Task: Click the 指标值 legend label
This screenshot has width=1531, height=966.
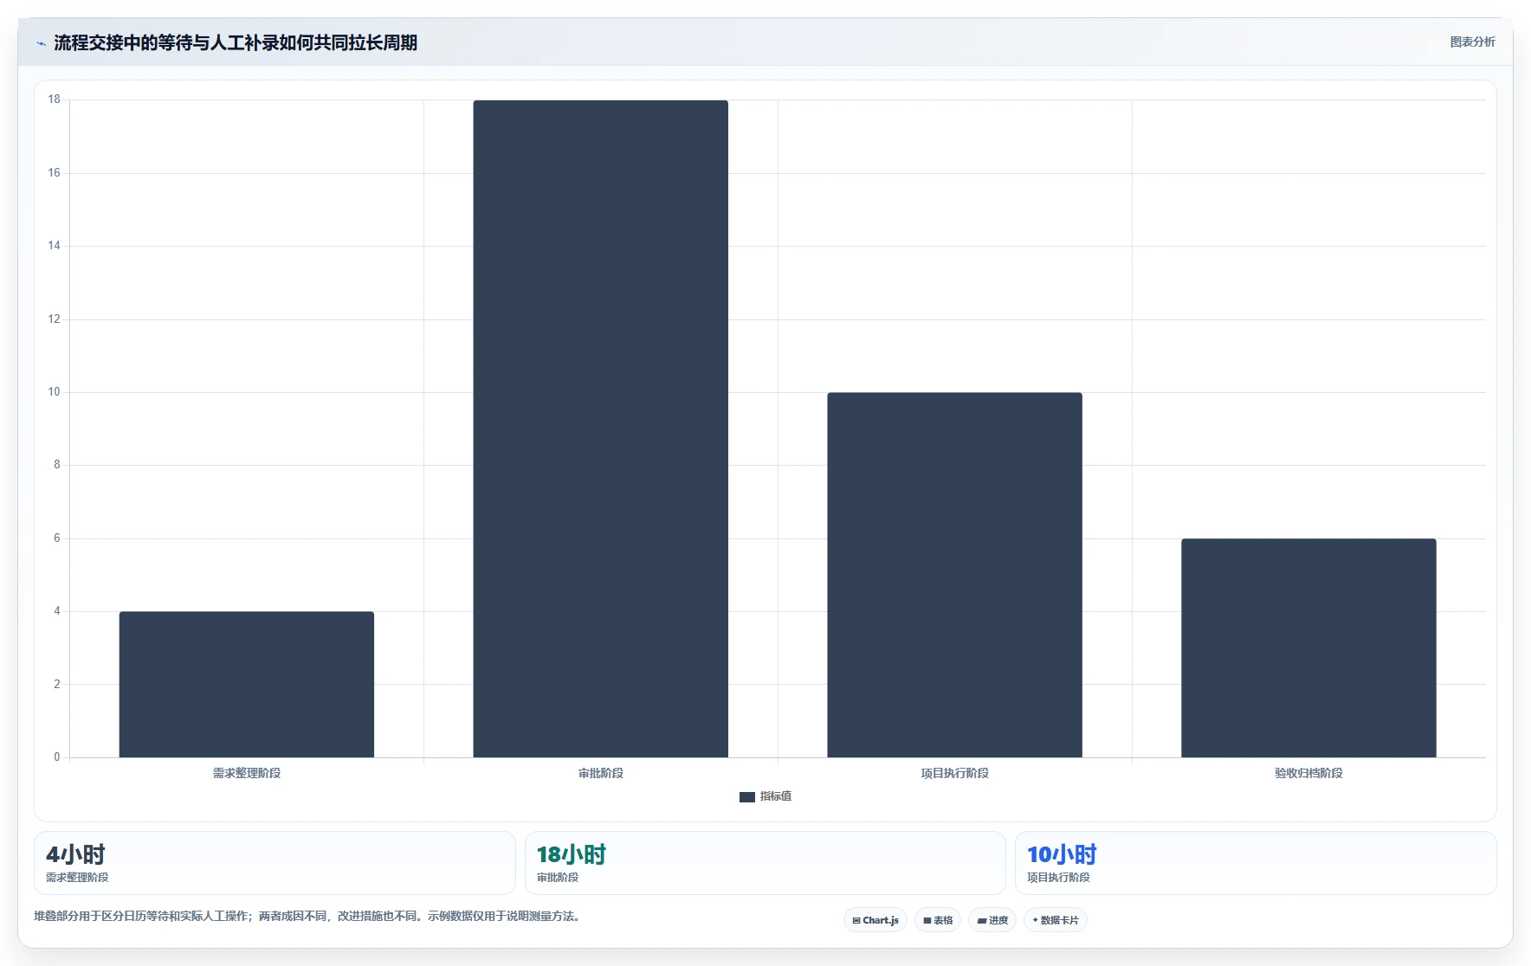Action: coord(776,796)
